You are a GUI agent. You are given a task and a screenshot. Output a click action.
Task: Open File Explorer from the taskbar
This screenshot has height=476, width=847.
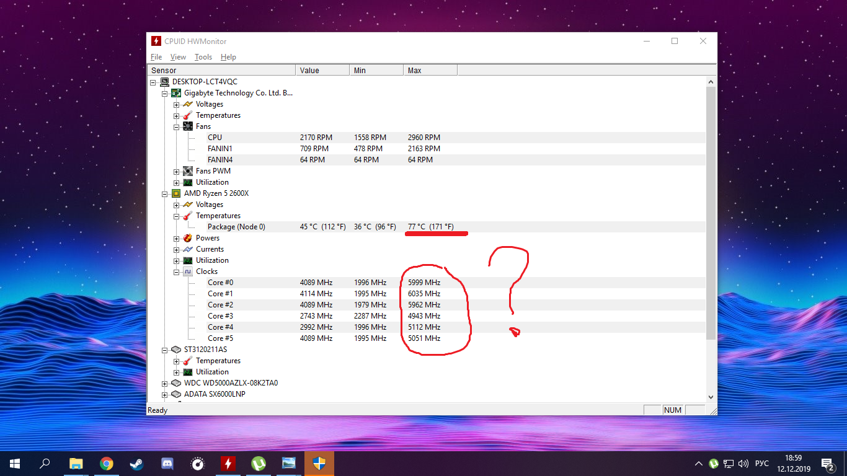coord(76,464)
